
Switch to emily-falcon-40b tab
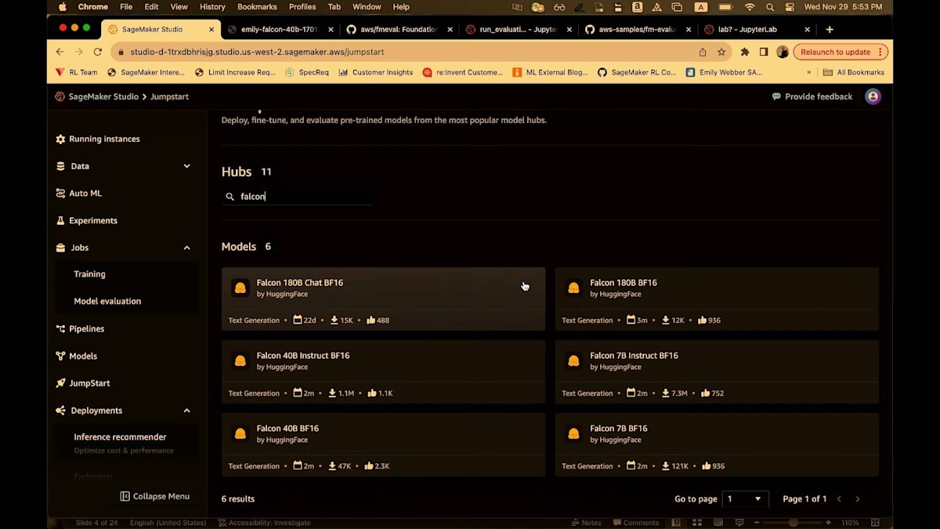point(280,29)
